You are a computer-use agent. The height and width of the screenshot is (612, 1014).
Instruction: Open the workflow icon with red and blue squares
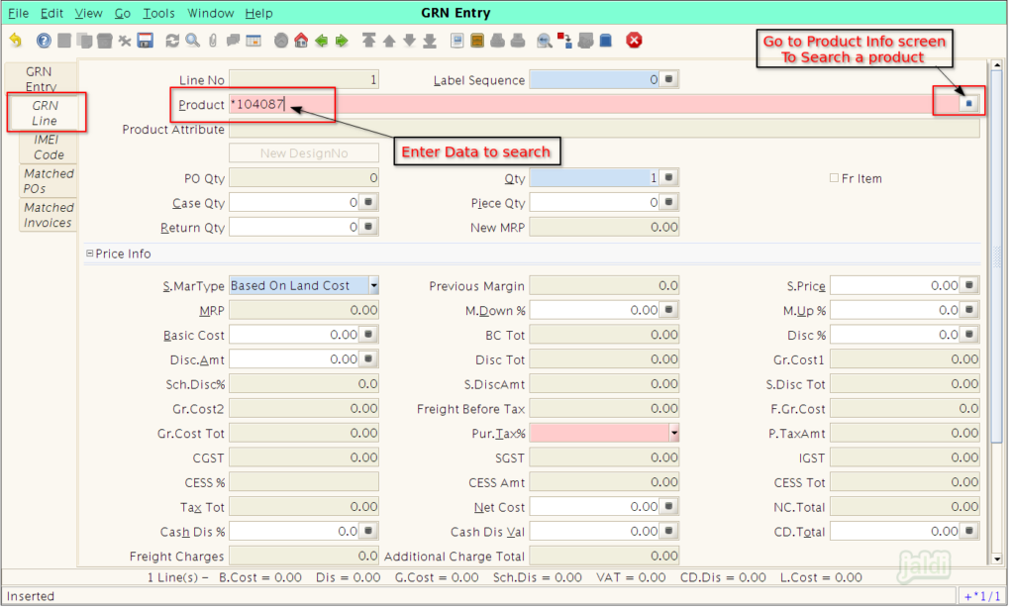(565, 41)
